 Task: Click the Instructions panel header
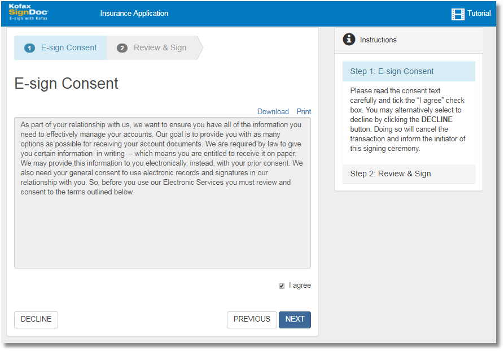(x=409, y=40)
